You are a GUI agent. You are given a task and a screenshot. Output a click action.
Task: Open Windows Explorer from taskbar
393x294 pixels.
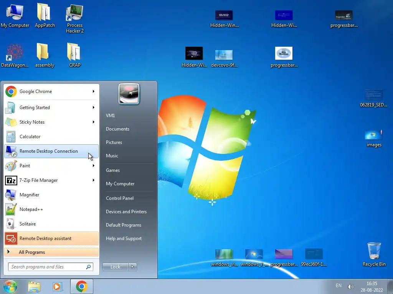click(34, 287)
